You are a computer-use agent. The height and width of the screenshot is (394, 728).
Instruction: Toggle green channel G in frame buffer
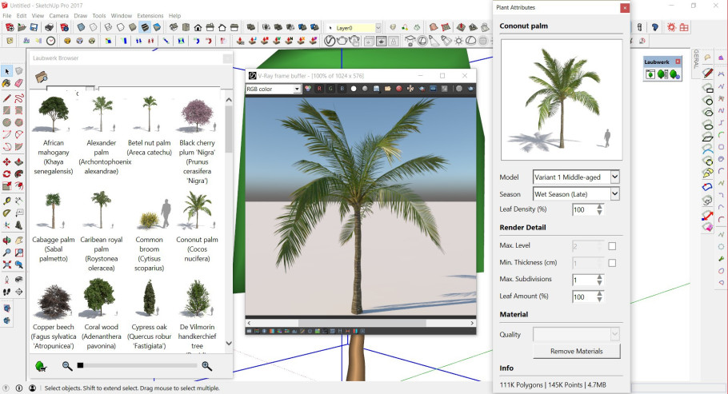[x=330, y=89]
